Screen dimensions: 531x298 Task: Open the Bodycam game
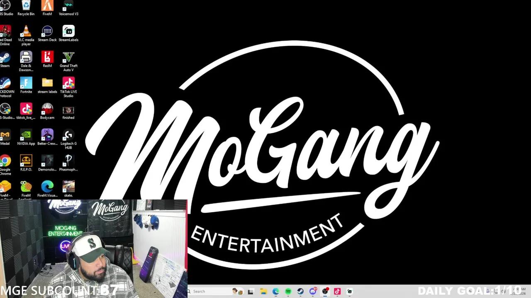(47, 109)
